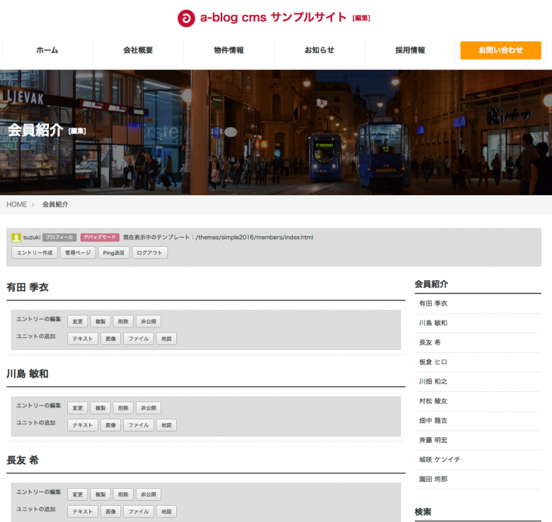
Task: Click the 編集 link beside the site title
Action: (361, 18)
